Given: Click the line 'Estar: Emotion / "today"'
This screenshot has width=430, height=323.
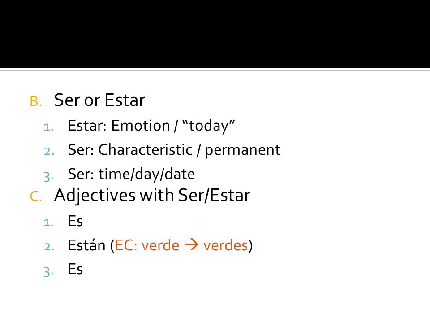Looking at the screenshot, I should point(151,126).
